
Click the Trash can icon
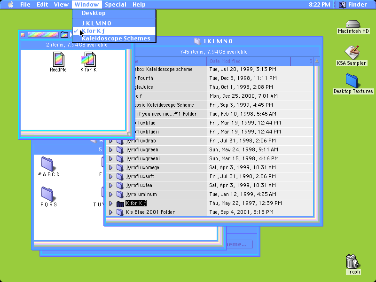pos(352,261)
